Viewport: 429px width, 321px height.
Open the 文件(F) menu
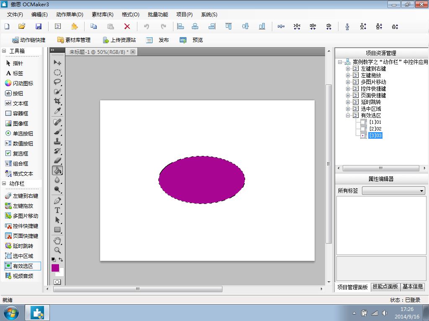(15, 15)
